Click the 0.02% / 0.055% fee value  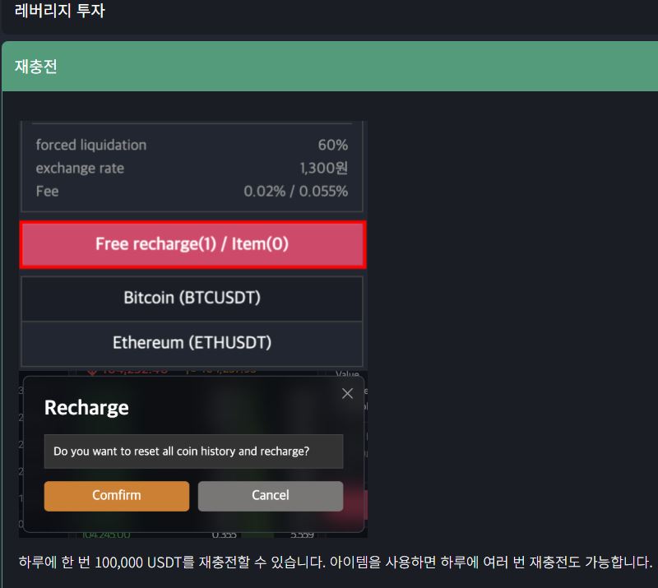pos(295,191)
